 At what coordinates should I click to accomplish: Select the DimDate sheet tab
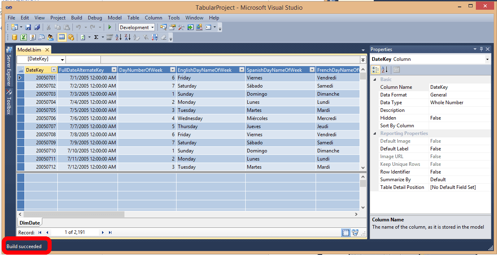click(30, 223)
